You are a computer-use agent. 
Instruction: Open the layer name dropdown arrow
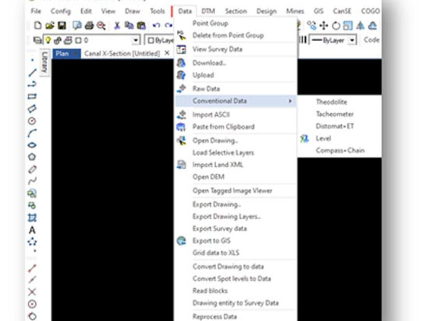135,41
